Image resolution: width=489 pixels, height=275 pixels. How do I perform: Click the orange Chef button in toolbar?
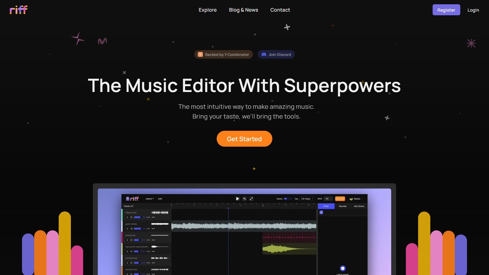click(340, 199)
